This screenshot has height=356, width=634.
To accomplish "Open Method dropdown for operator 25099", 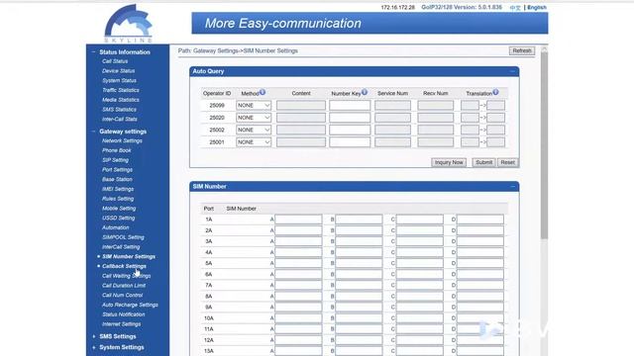I will click(x=254, y=106).
